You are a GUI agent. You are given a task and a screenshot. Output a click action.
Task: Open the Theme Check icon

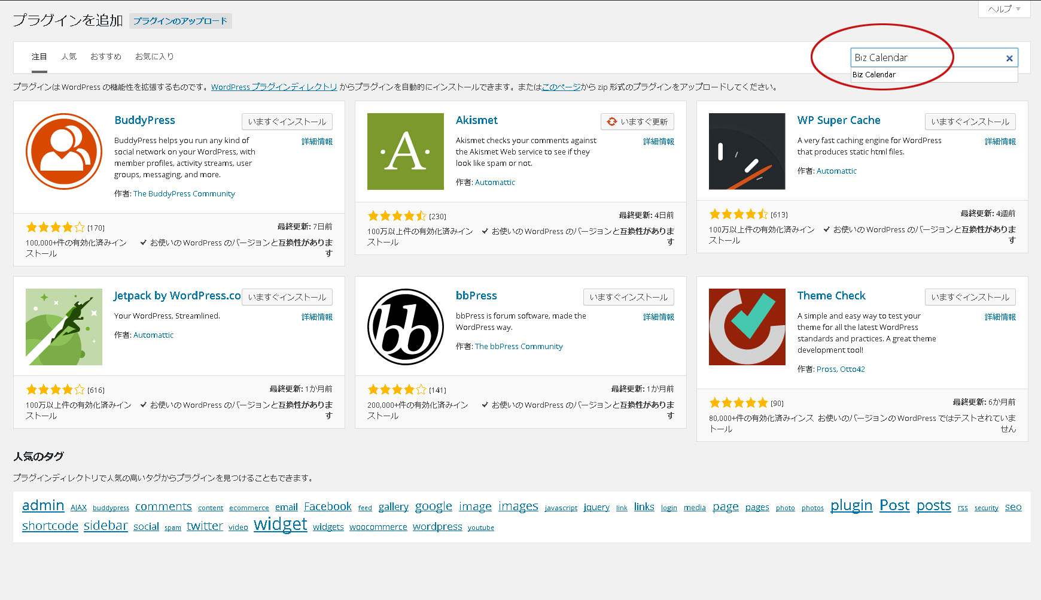pyautogui.click(x=747, y=327)
